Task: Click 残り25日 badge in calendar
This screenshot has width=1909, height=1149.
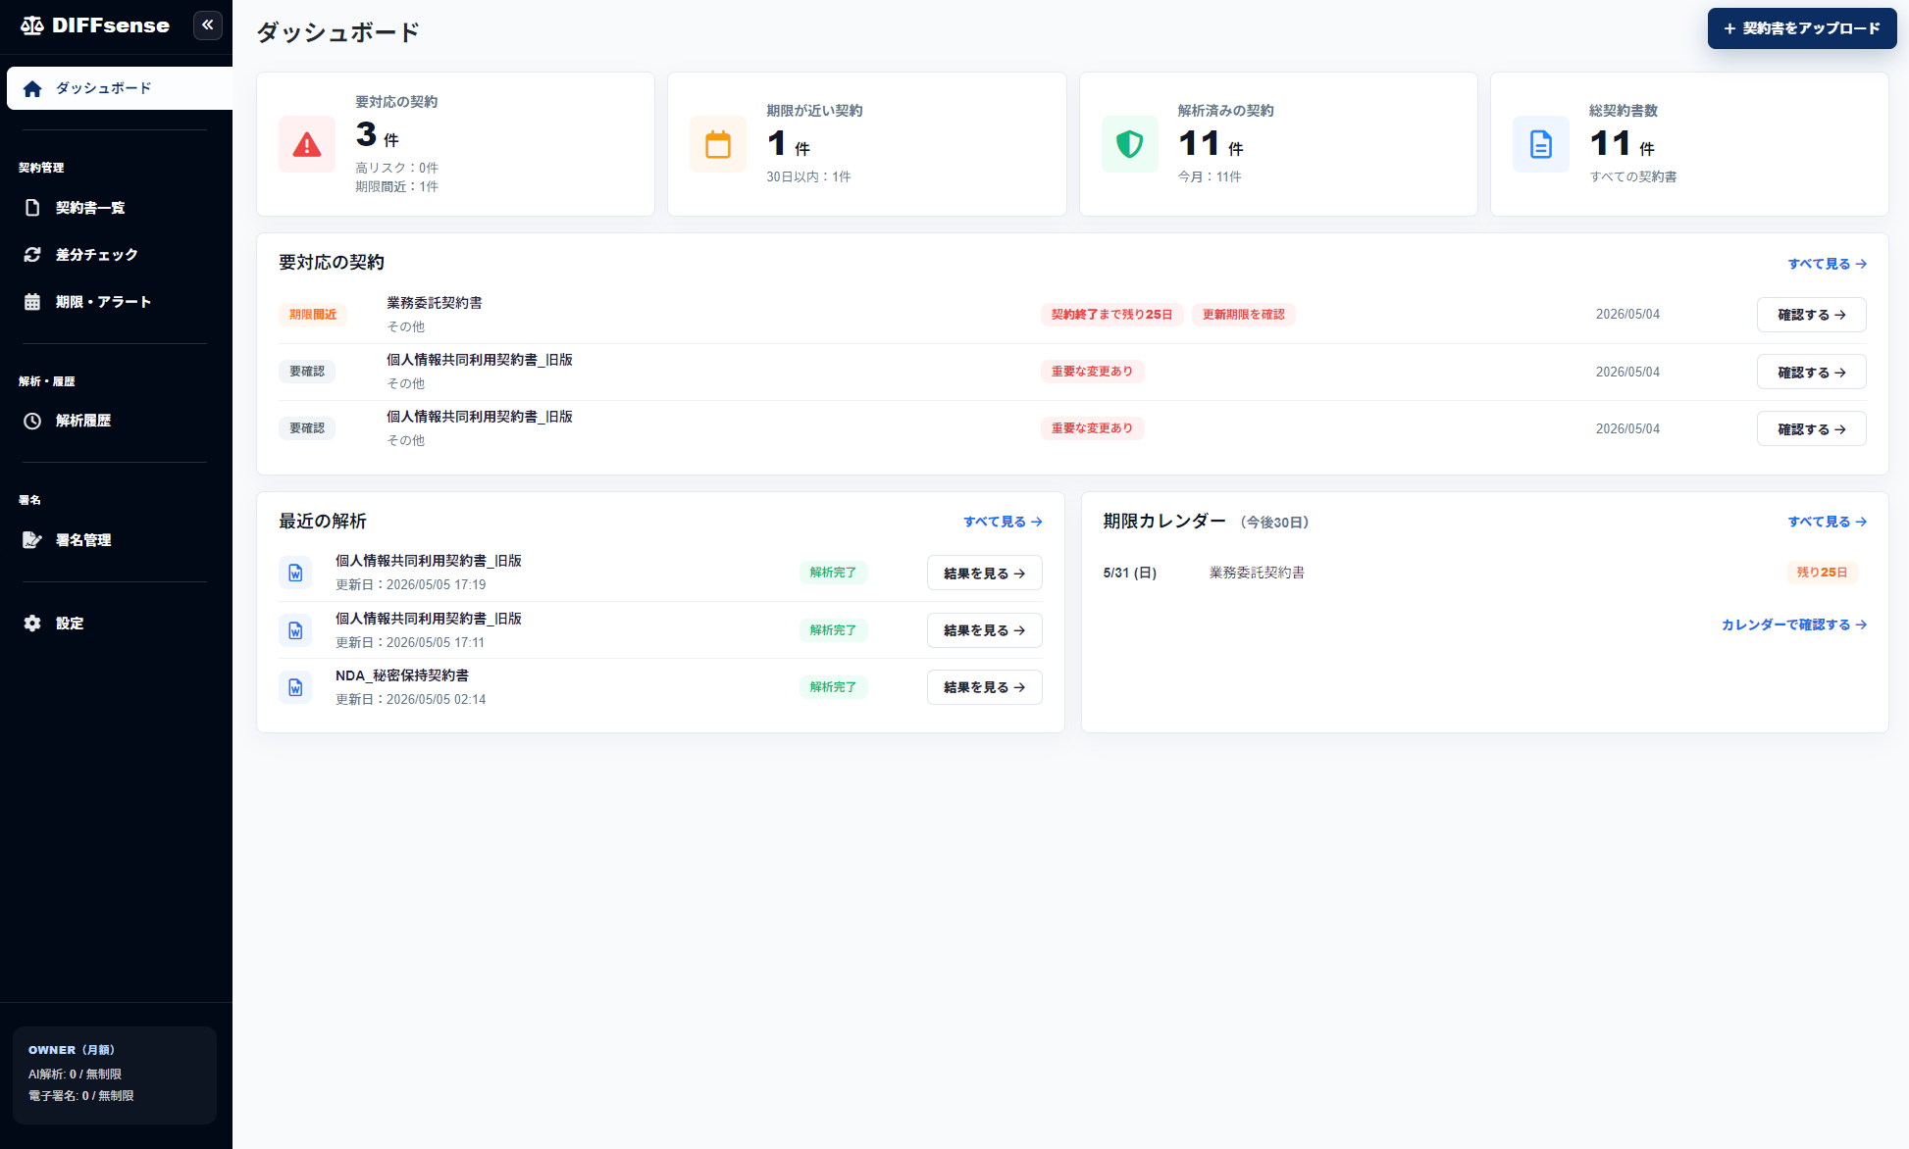Action: coord(1822,573)
